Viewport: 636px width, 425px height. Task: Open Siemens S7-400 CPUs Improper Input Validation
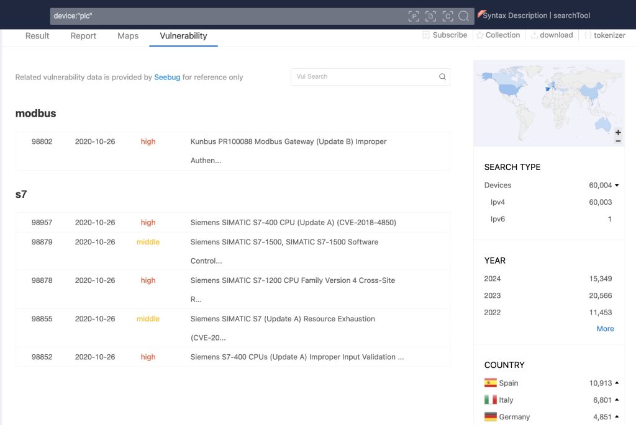(297, 357)
